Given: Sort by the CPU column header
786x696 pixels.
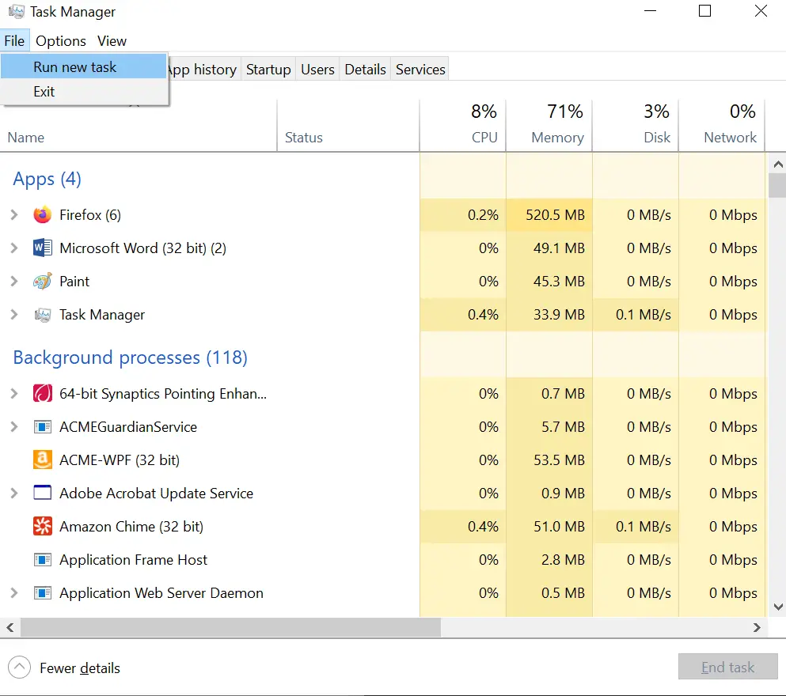Looking at the screenshot, I should pos(463,125).
